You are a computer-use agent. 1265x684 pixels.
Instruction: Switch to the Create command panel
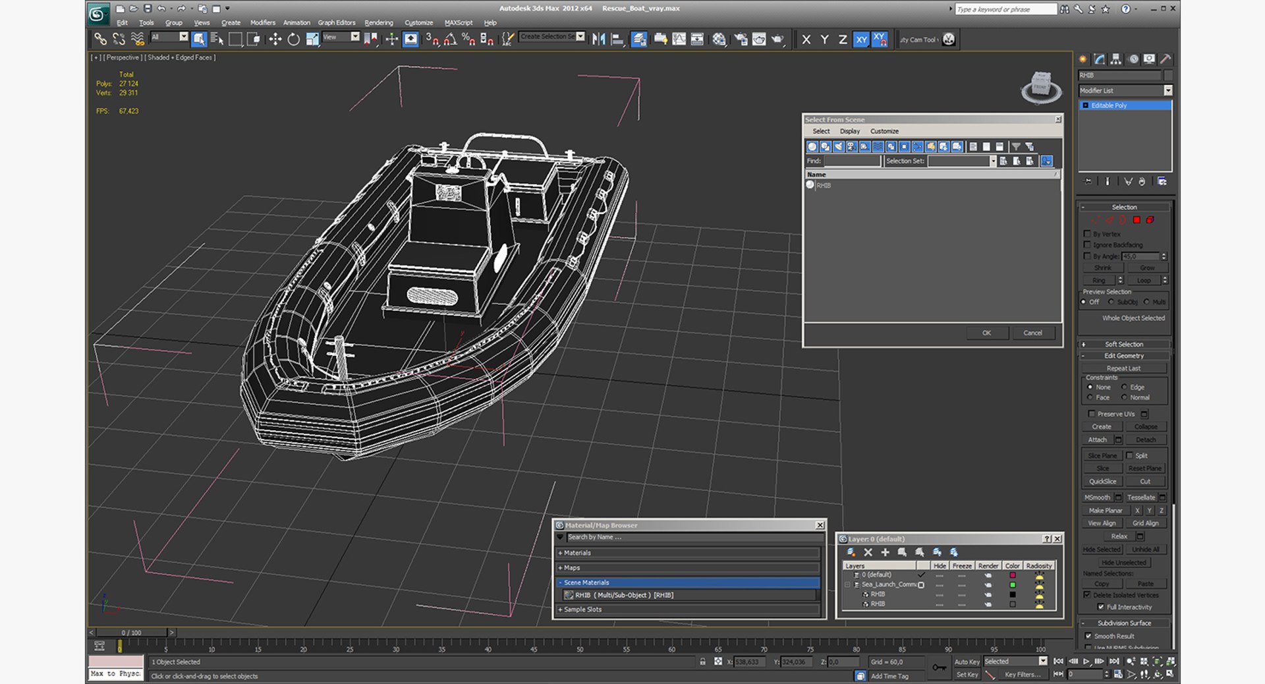pos(1083,59)
